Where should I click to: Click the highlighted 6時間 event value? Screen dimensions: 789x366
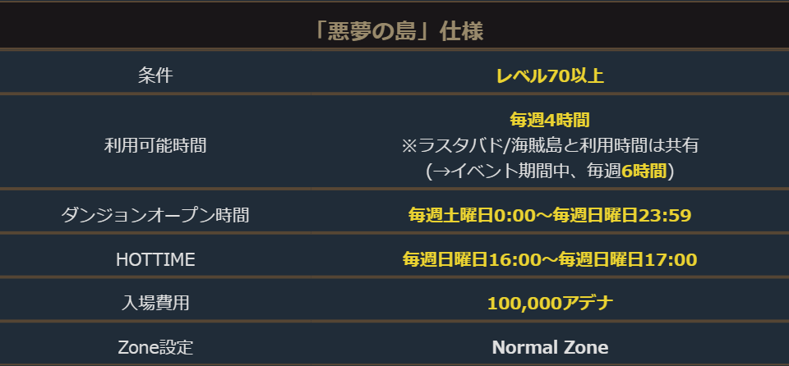click(644, 171)
